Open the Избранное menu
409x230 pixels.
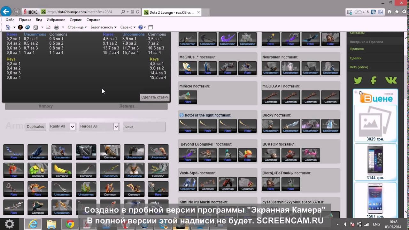pyautogui.click(x=56, y=19)
